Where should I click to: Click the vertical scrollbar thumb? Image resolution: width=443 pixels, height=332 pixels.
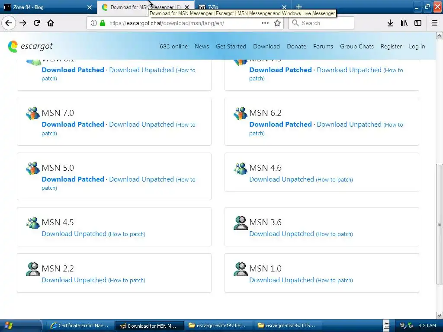[x=439, y=224]
